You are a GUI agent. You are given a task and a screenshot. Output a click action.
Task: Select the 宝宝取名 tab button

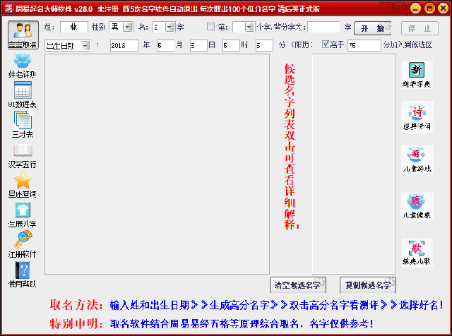(x=23, y=35)
